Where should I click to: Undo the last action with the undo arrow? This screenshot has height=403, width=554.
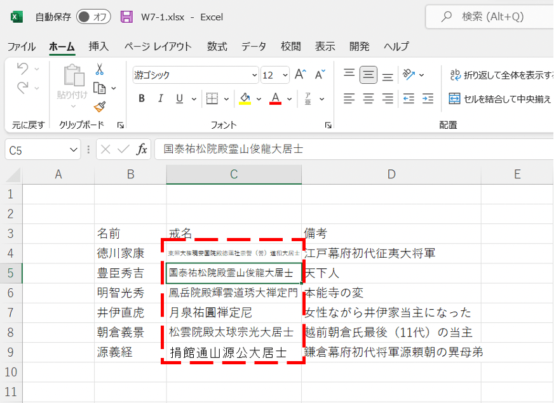click(23, 70)
